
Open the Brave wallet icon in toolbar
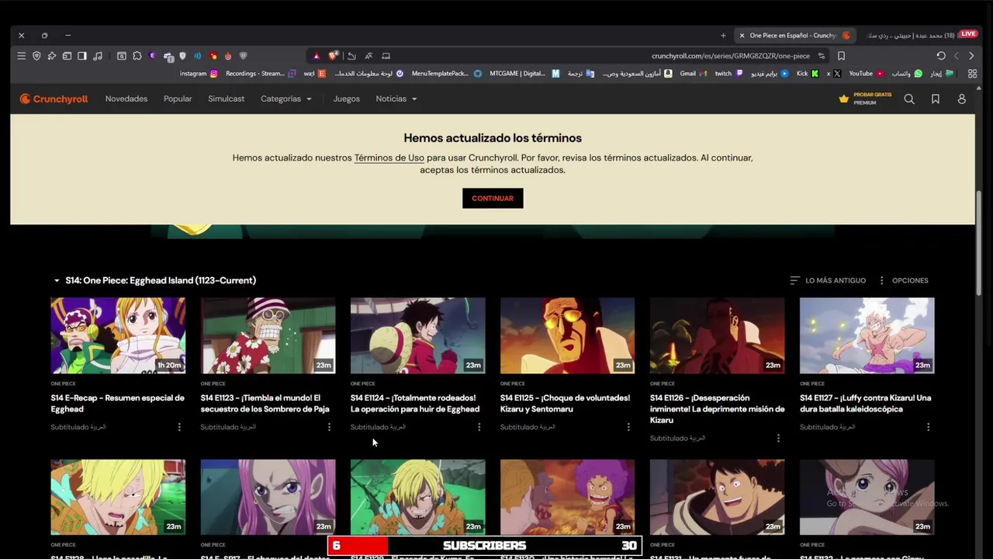[67, 56]
